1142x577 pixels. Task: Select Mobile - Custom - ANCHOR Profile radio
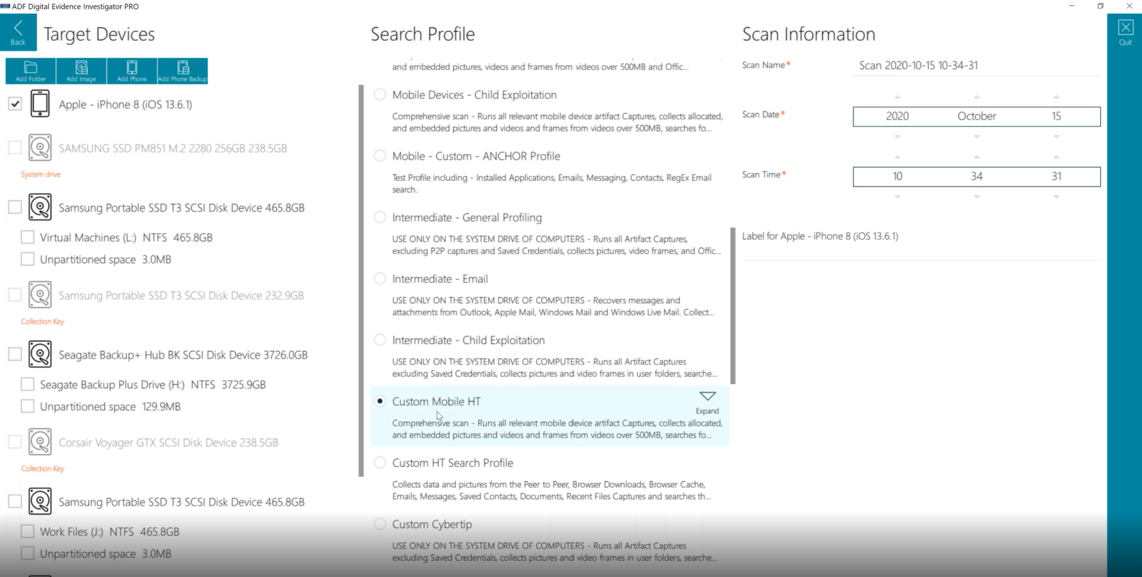pos(380,156)
